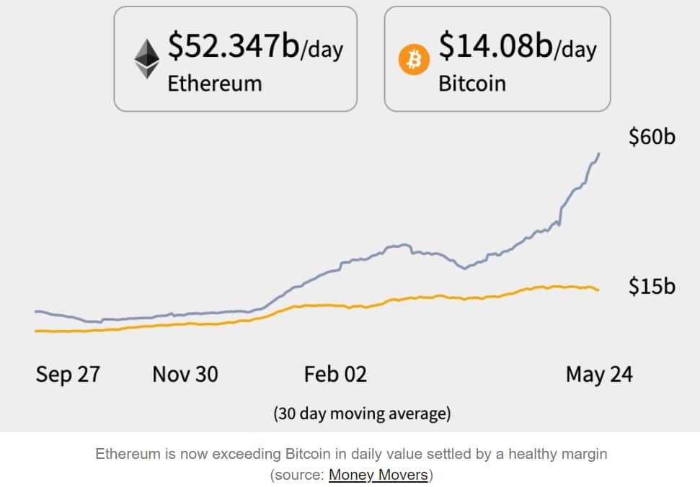The width and height of the screenshot is (700, 487).
Task: Click the Bitcoin label in the card
Action: click(472, 83)
